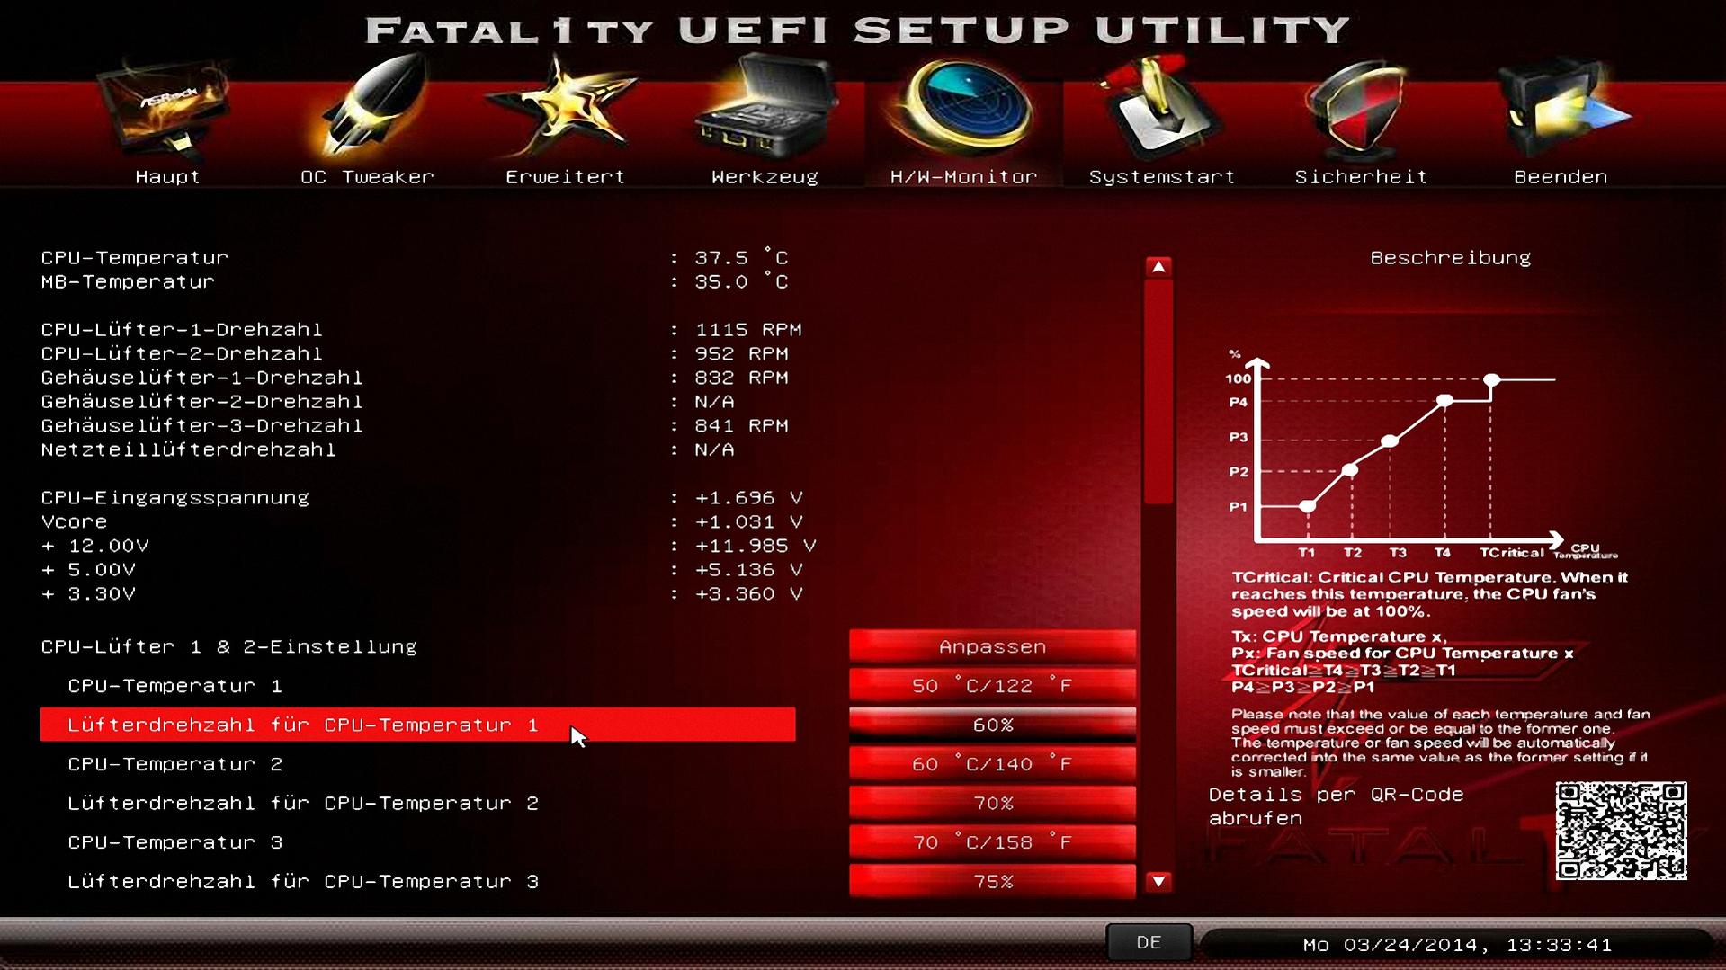
Task: Click the 37.5 °C temperature value
Action: tap(741, 258)
